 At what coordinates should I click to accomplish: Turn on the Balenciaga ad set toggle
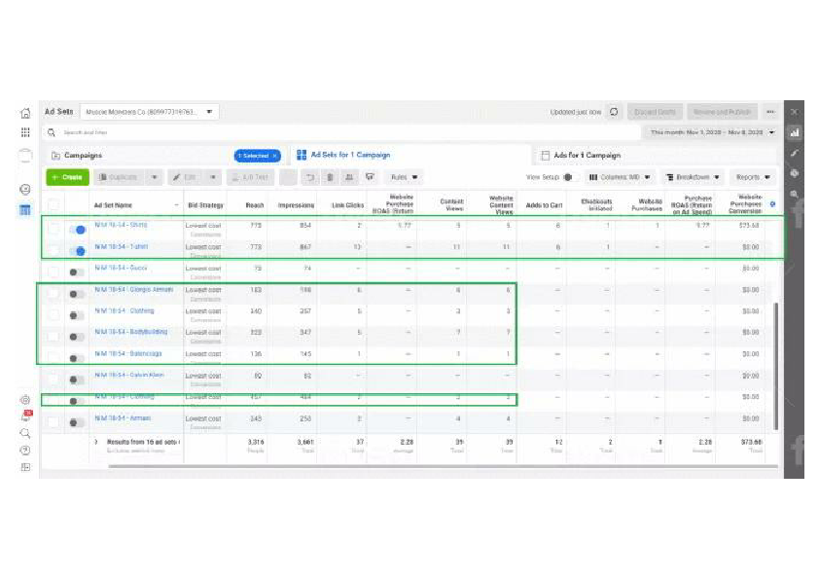76,358
